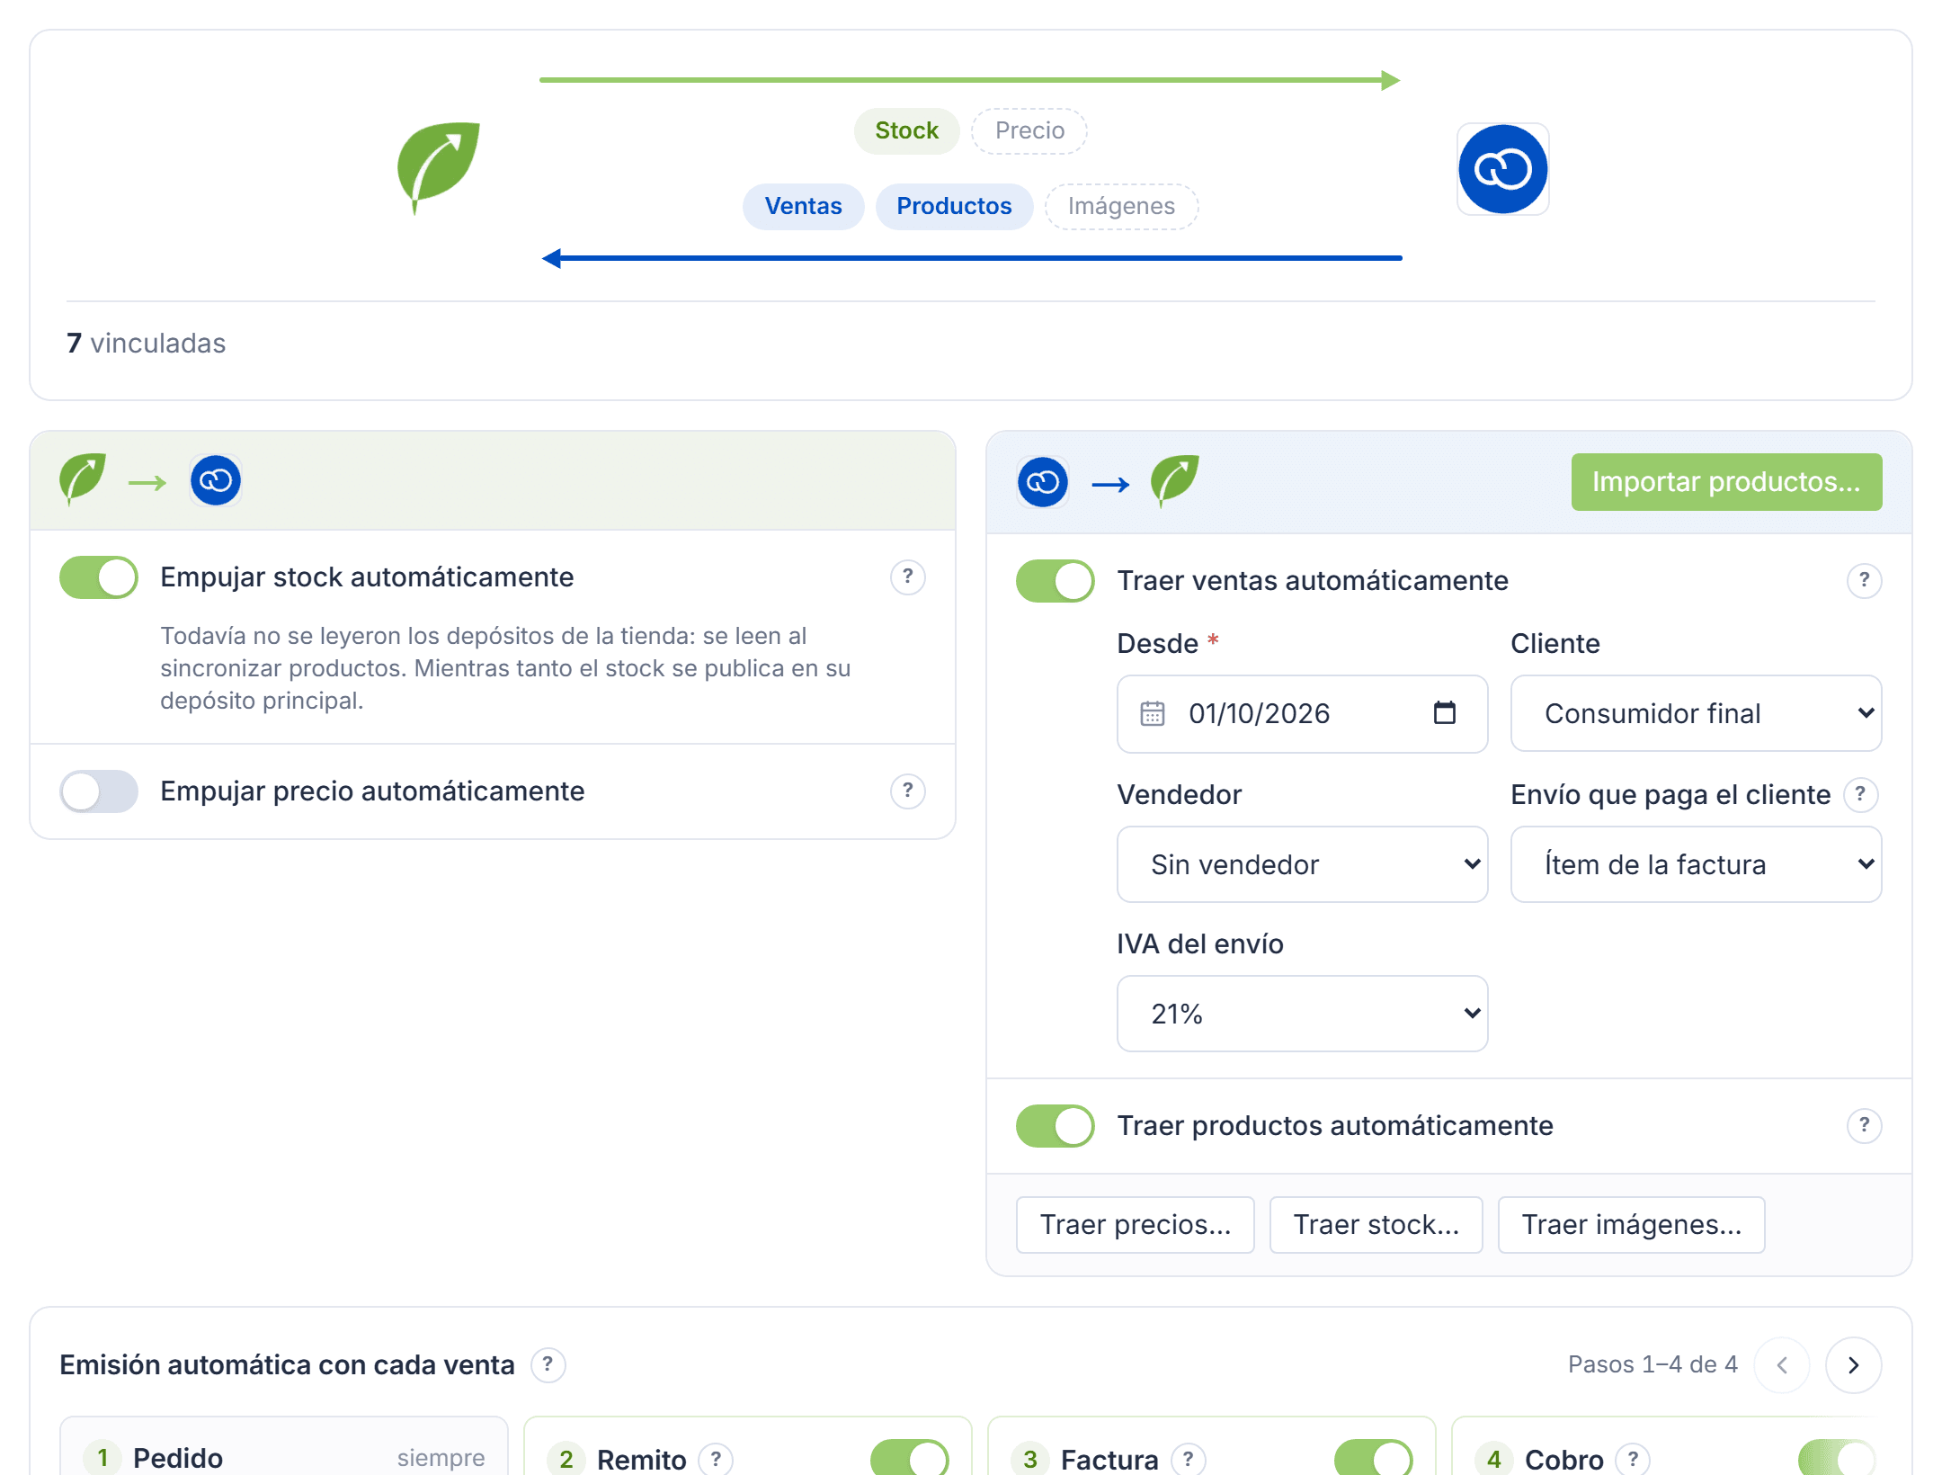The image size is (1942, 1475).
Task: Turn off Traer productos automáticamente toggle
Action: point(1056,1125)
